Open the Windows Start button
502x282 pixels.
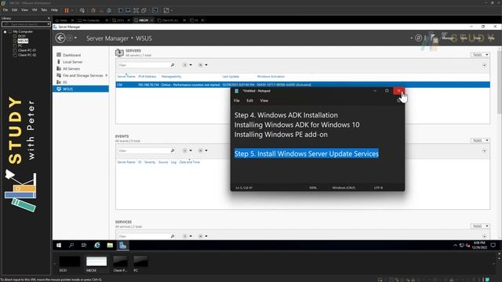[x=59, y=245]
